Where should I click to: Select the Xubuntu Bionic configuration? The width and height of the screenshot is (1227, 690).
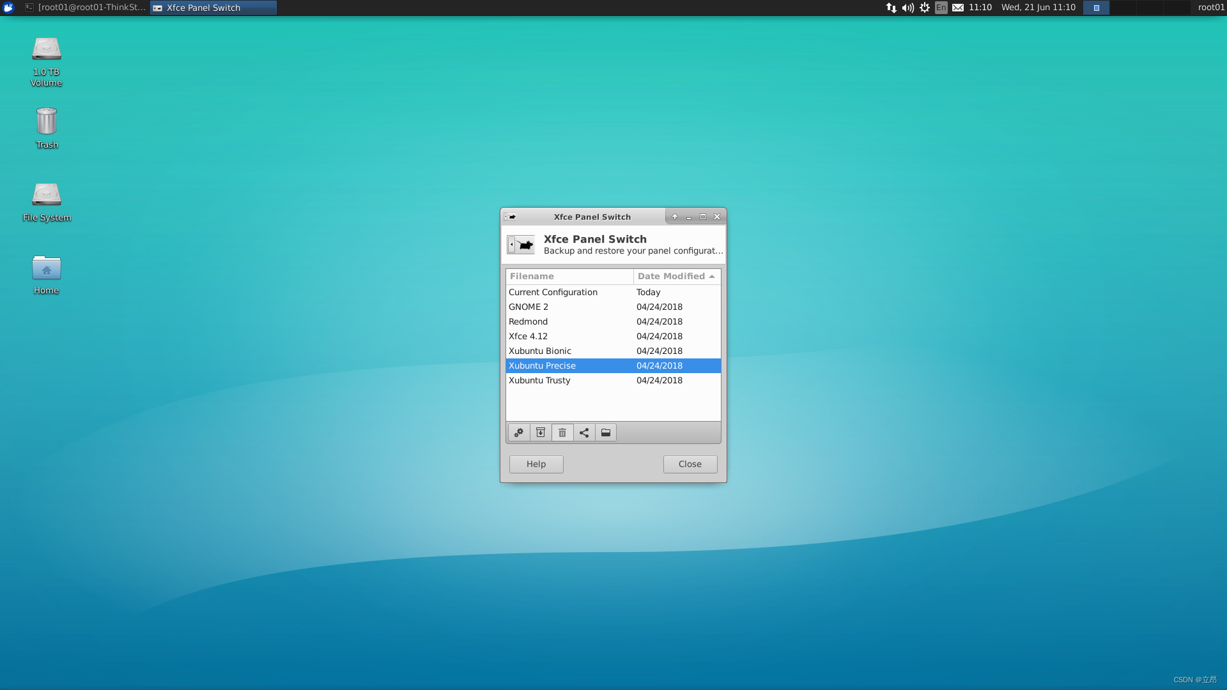pos(613,351)
